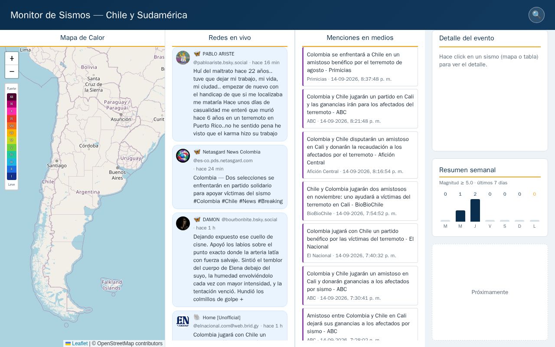This screenshot has height=347, width=555.
Task: Switch to the Menciones en medios tab
Action: point(360,38)
